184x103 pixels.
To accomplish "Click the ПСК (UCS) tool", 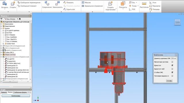I will (x=132, y=9).
